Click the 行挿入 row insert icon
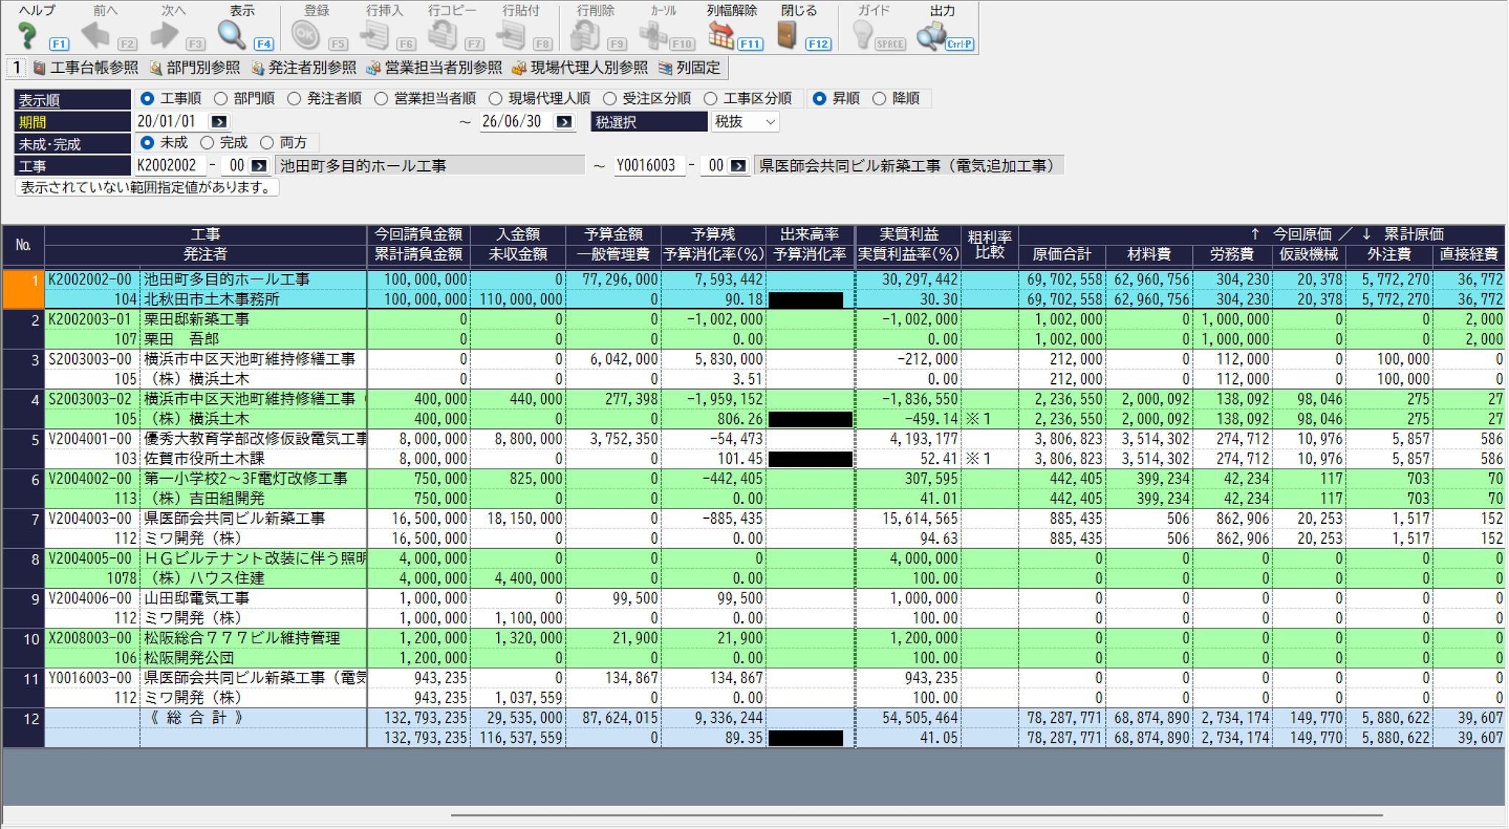 (375, 35)
